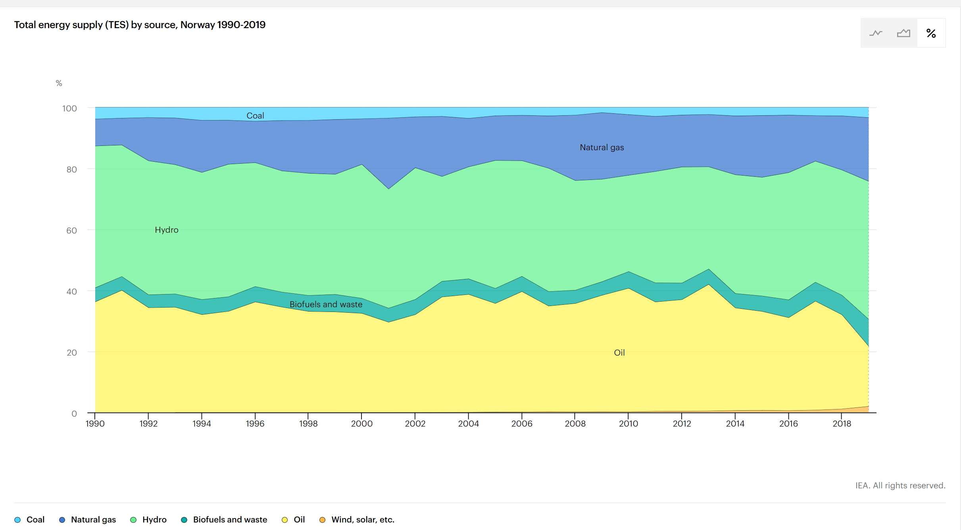
Task: Click Coal label on top band
Action: pyautogui.click(x=255, y=116)
